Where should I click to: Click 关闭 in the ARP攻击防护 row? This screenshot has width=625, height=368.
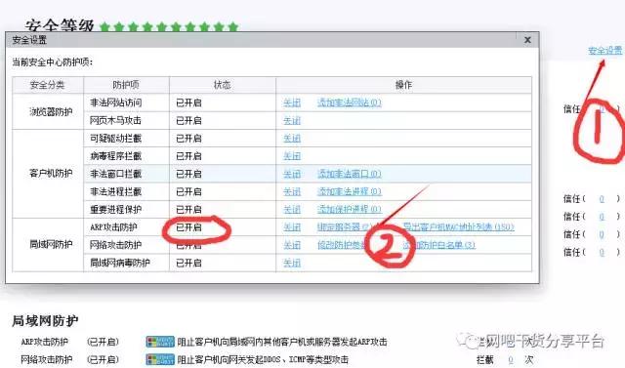[x=292, y=227]
